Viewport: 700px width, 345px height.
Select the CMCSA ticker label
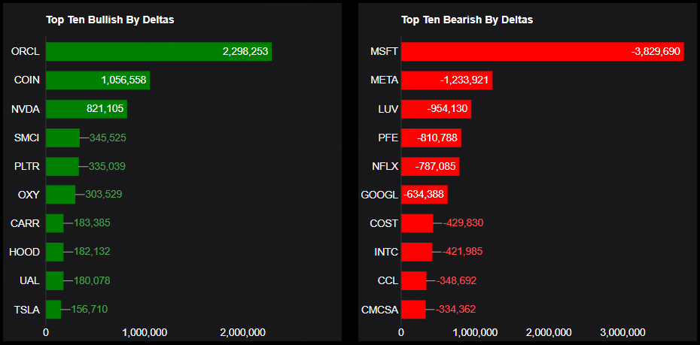[379, 309]
